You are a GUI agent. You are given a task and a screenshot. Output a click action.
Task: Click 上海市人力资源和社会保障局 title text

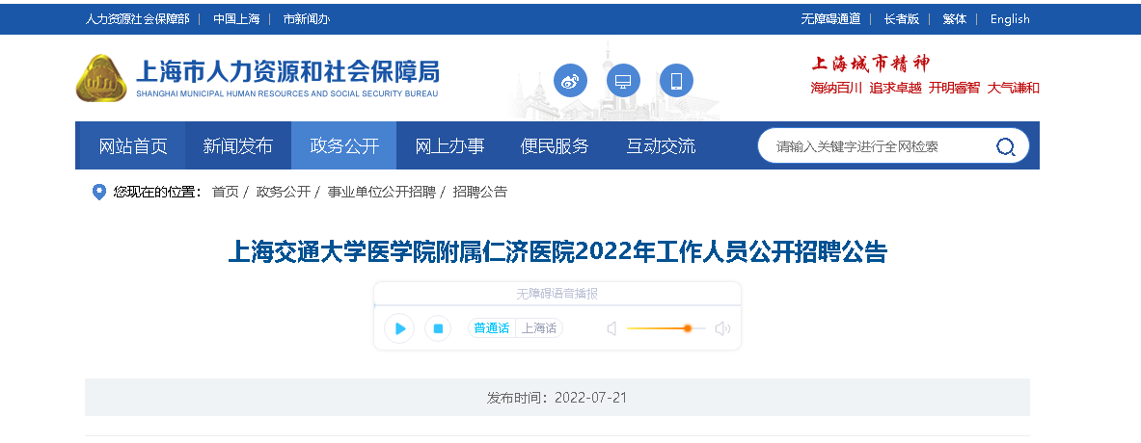(x=287, y=72)
